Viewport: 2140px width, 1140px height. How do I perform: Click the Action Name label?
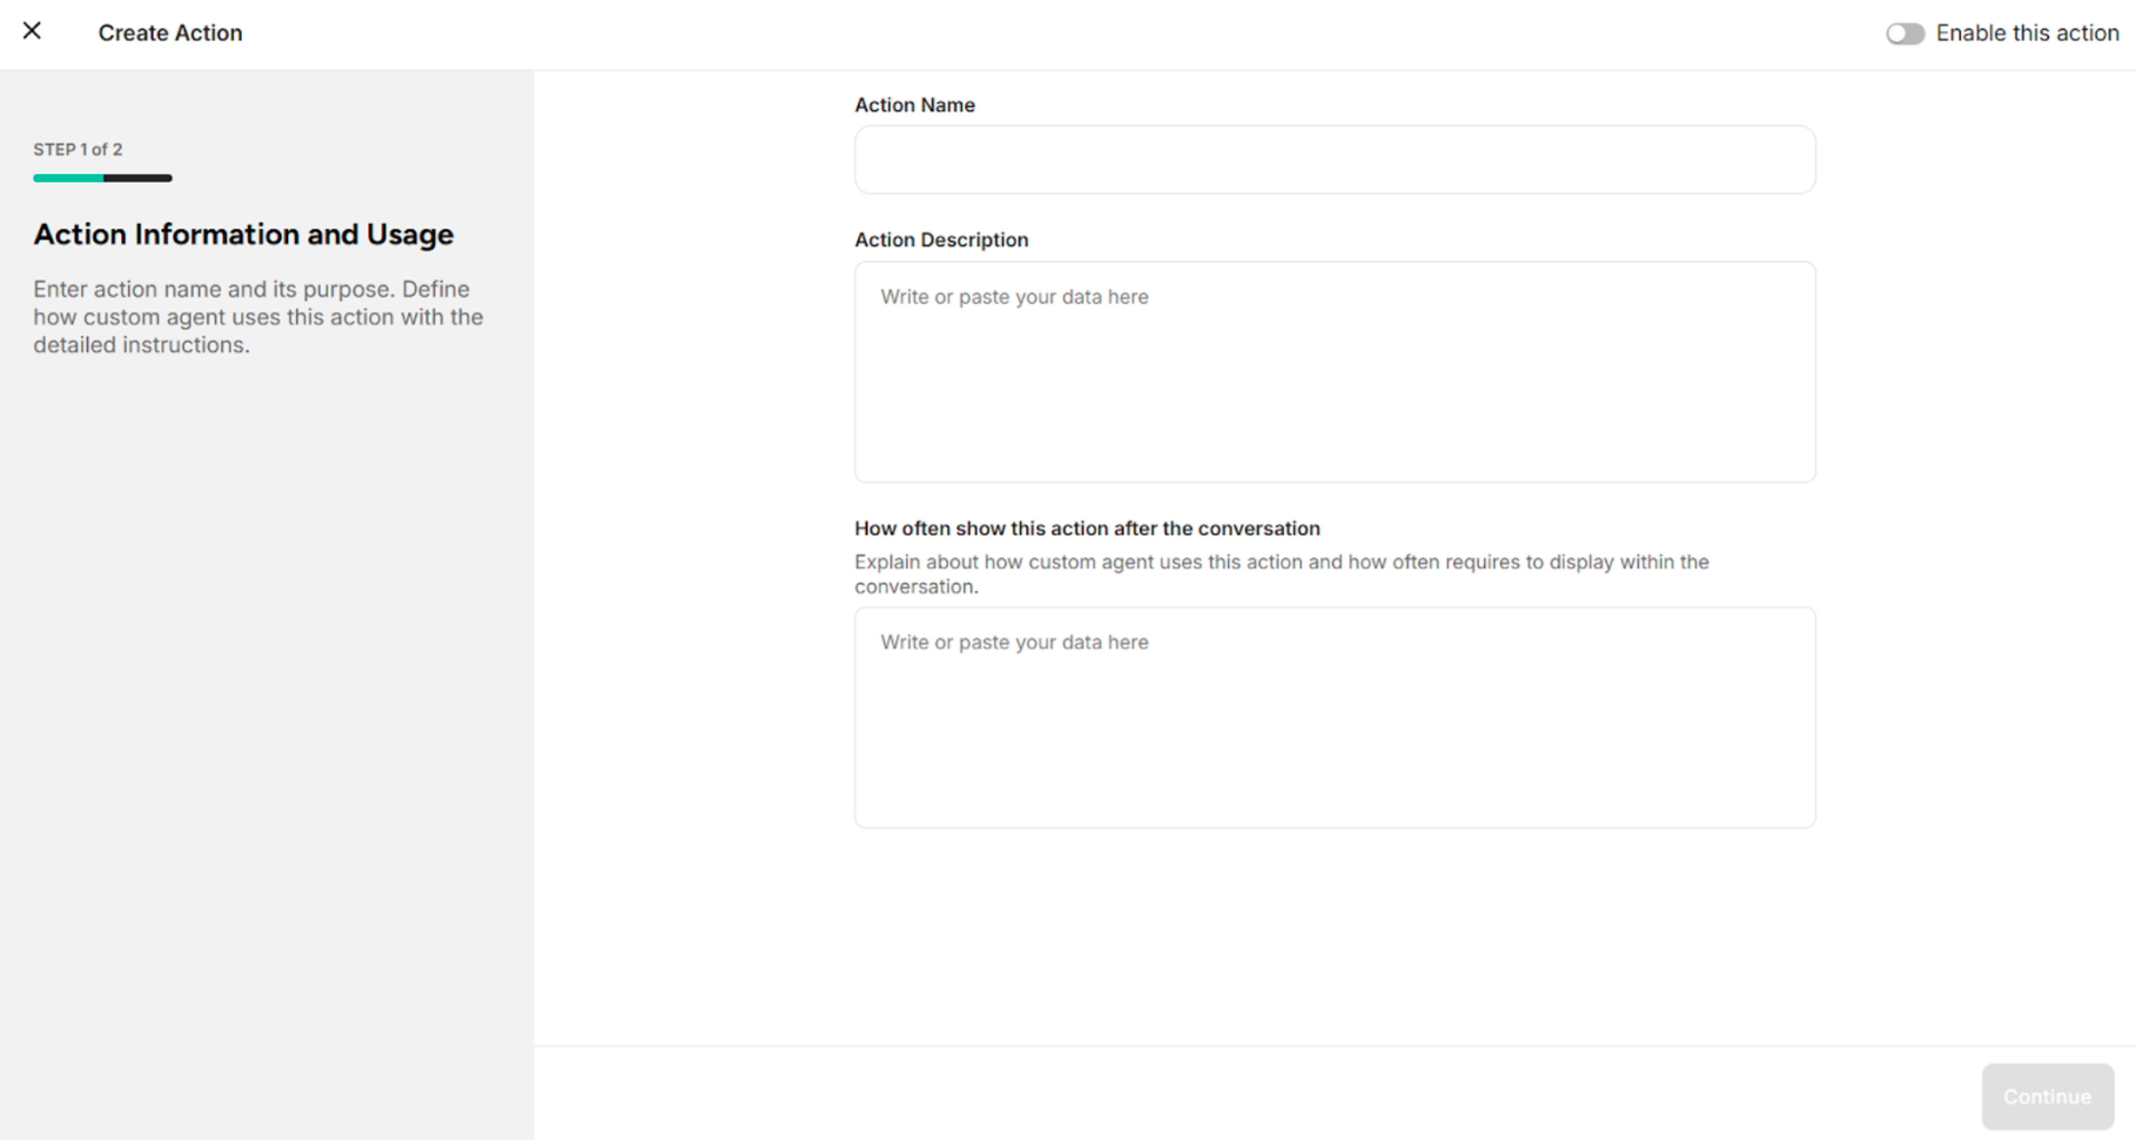coord(914,105)
